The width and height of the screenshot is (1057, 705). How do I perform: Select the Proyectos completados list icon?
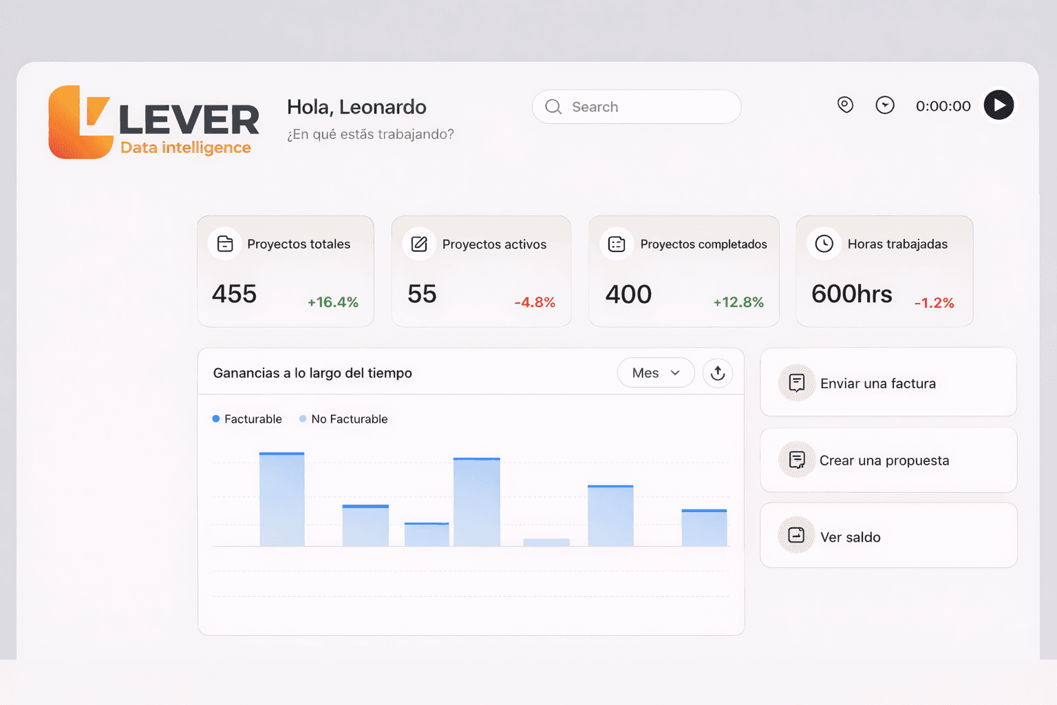[617, 244]
